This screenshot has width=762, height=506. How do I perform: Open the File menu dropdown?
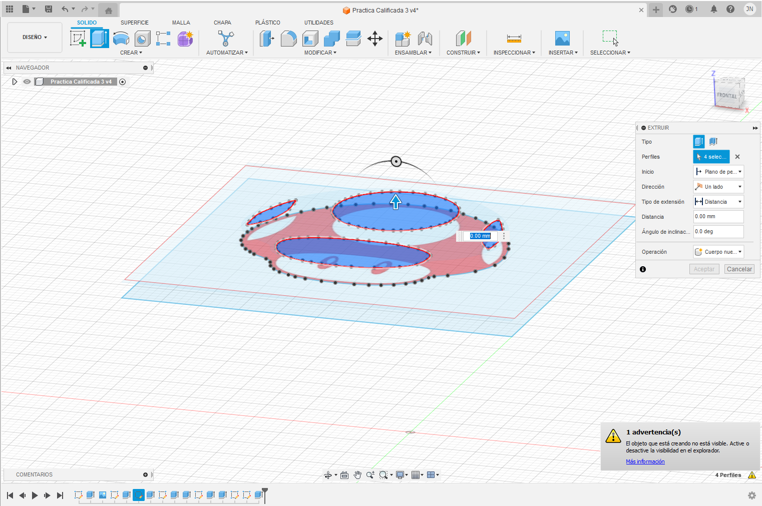pos(29,9)
